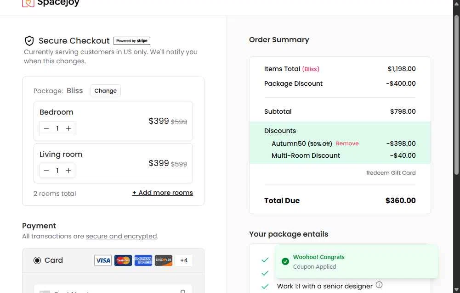Image resolution: width=460 pixels, height=293 pixels.
Task: Click the Discover card icon
Action: pyautogui.click(x=164, y=260)
